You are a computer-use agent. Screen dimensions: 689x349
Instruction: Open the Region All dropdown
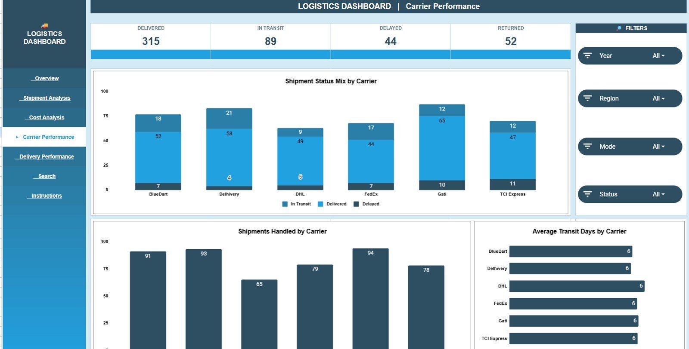(658, 98)
